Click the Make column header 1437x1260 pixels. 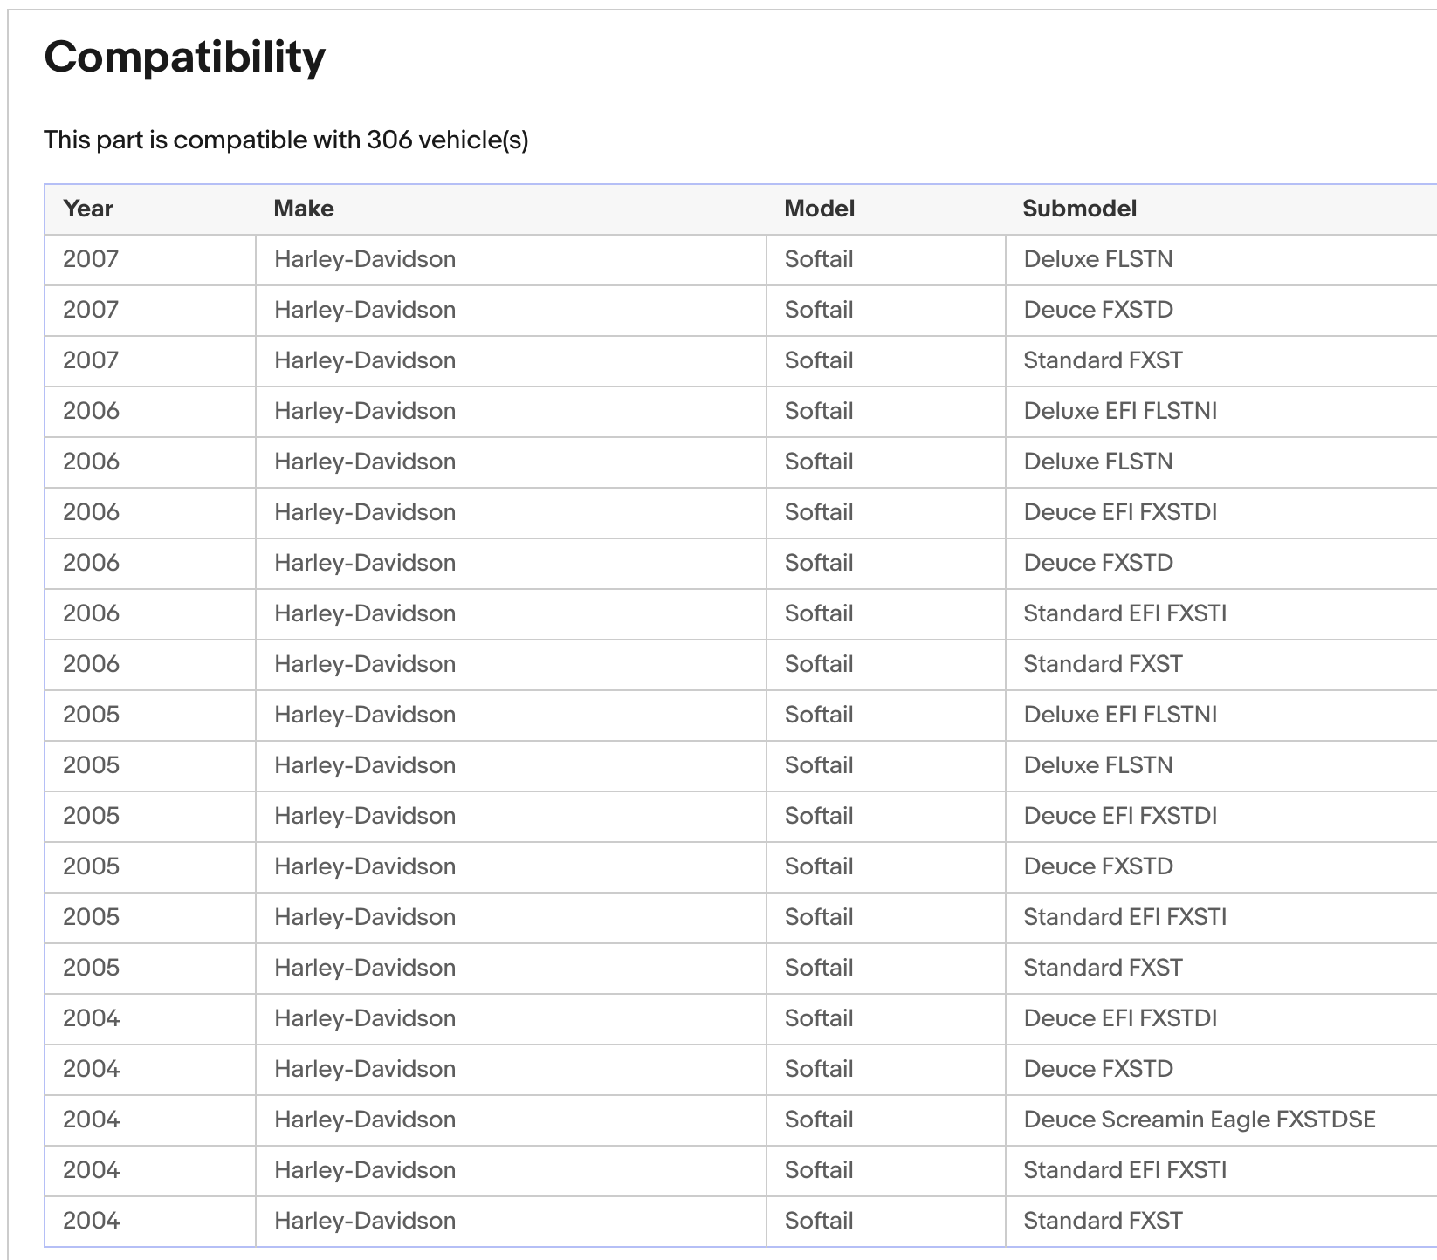tap(303, 209)
